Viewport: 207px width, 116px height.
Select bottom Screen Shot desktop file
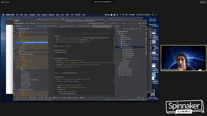[153, 94]
